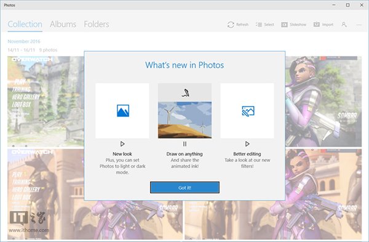Screen dimensions: 369x242
Task: Start Slideshow from the toolbar
Action: coord(284,25)
